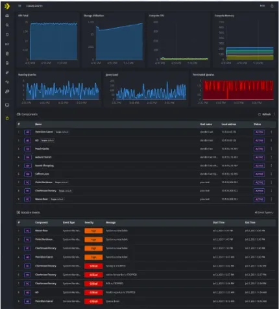Open the user profile icon

point(272,6)
